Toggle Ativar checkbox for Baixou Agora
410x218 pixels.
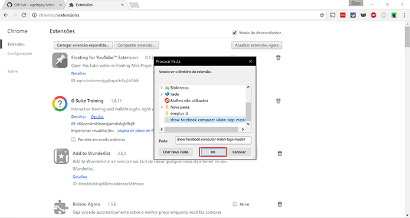[235, 204]
